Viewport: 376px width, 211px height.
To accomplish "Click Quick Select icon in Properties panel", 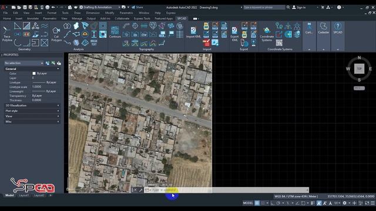I will pyautogui.click(x=59, y=63).
